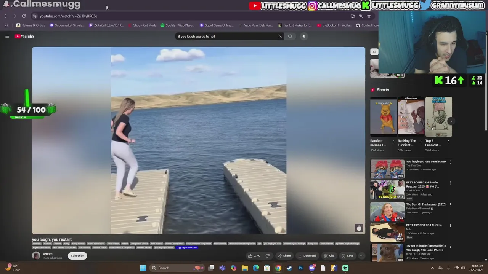Open options for Top 5 Funniest Short
This screenshot has height=274, width=488.
448,142
